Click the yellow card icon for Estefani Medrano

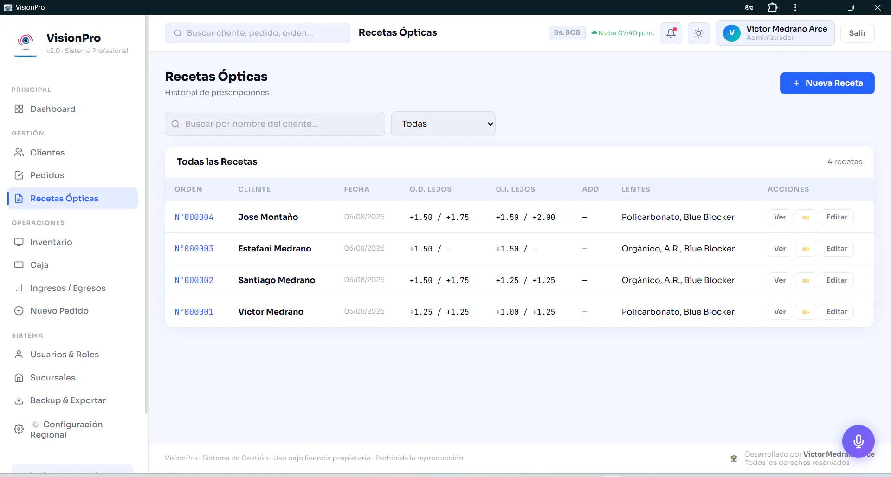(806, 249)
